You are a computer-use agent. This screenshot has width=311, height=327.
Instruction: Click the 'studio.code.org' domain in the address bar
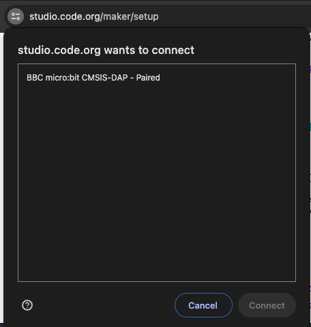(65, 16)
